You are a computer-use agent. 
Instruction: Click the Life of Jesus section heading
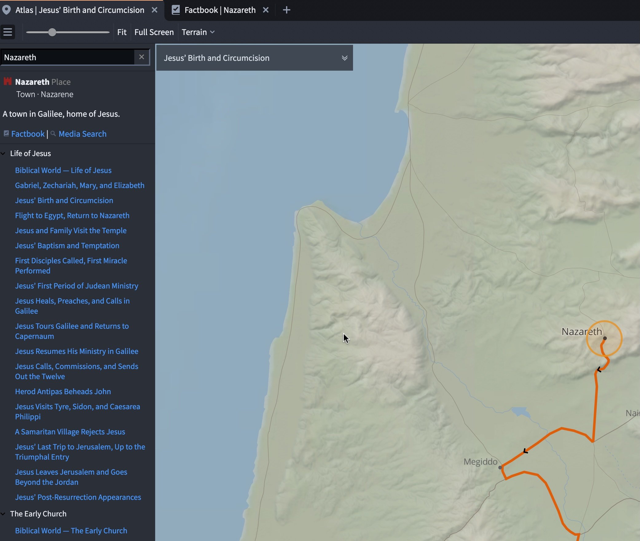[30, 153]
